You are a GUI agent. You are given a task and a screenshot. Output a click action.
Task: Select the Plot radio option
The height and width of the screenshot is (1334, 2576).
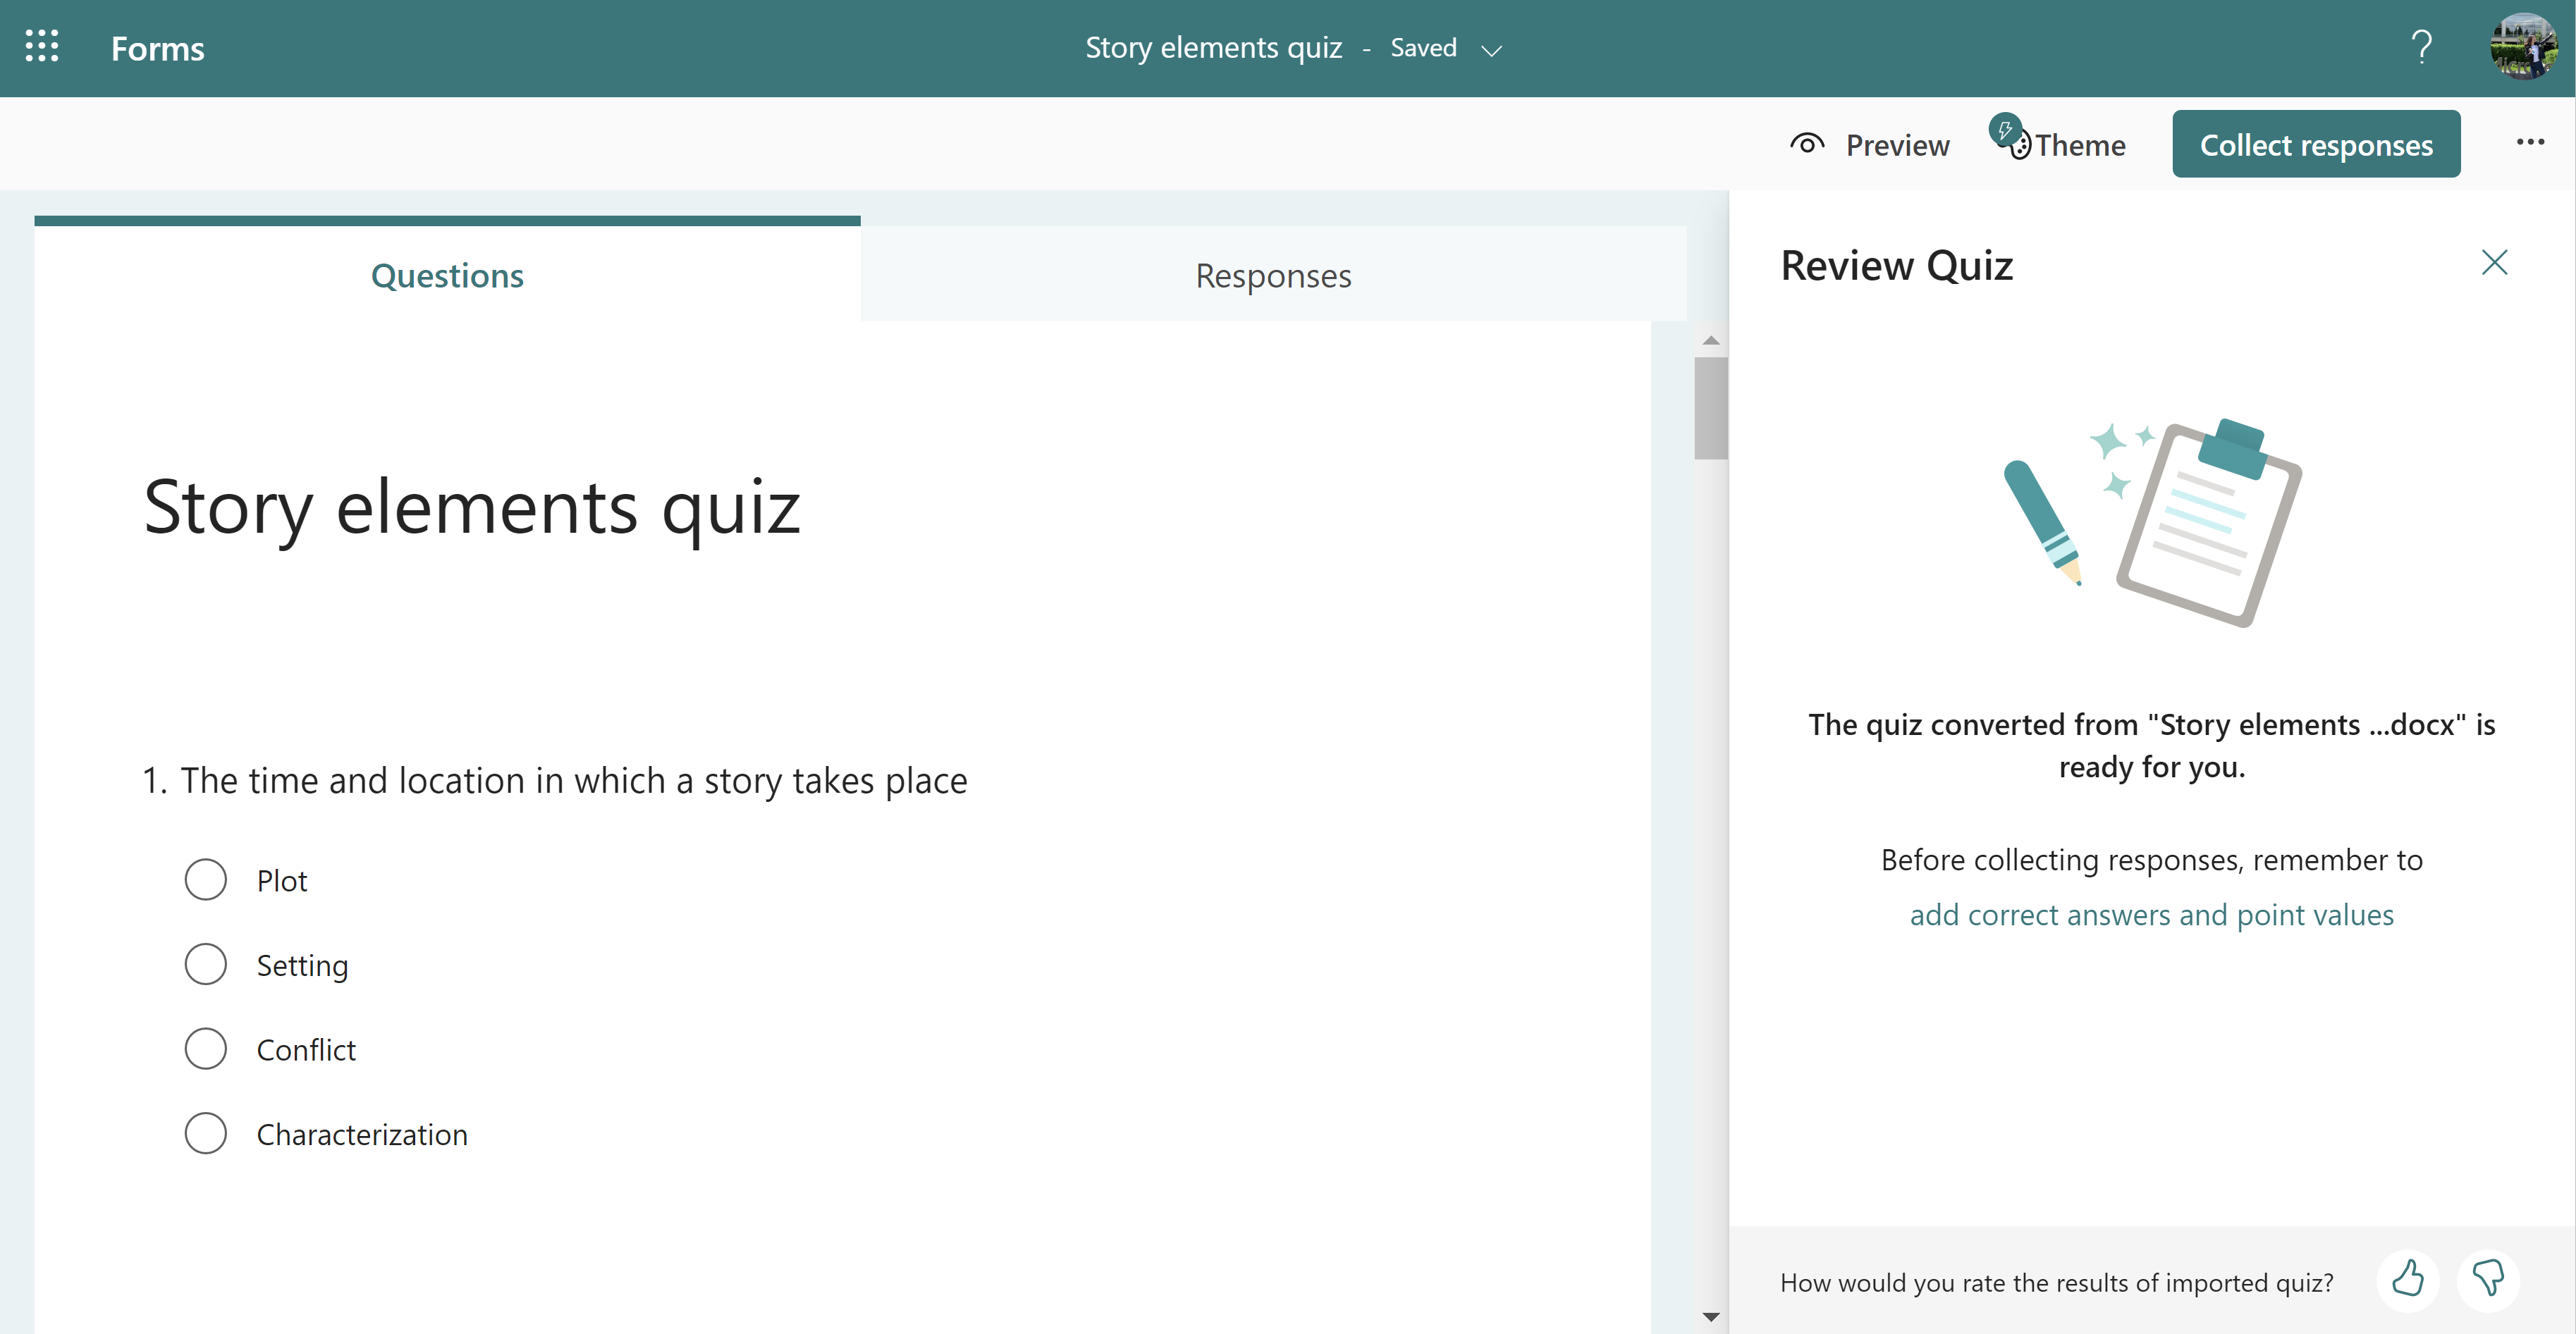click(x=205, y=880)
